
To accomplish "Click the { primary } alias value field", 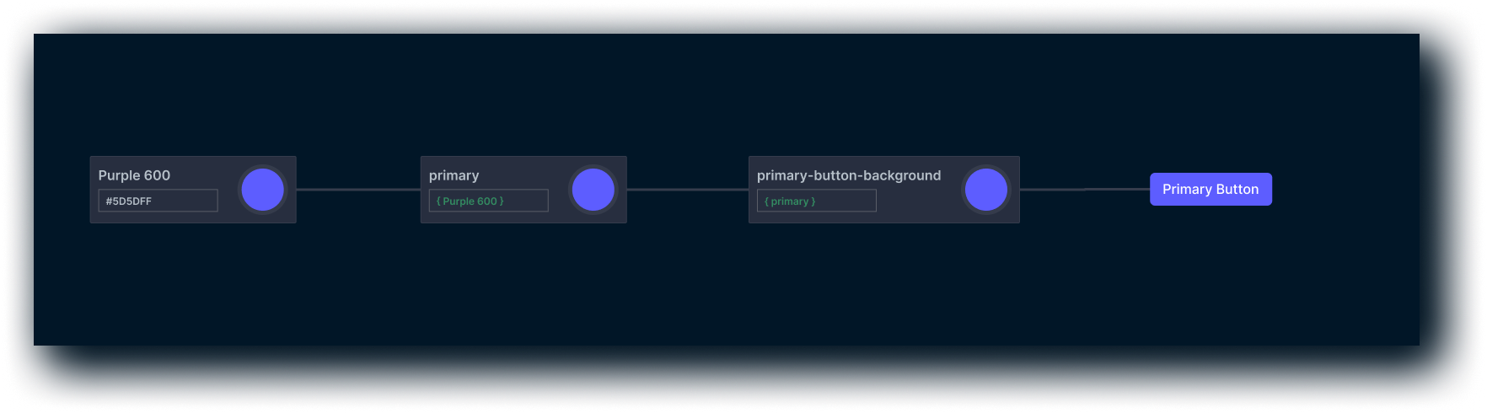I will click(816, 201).
